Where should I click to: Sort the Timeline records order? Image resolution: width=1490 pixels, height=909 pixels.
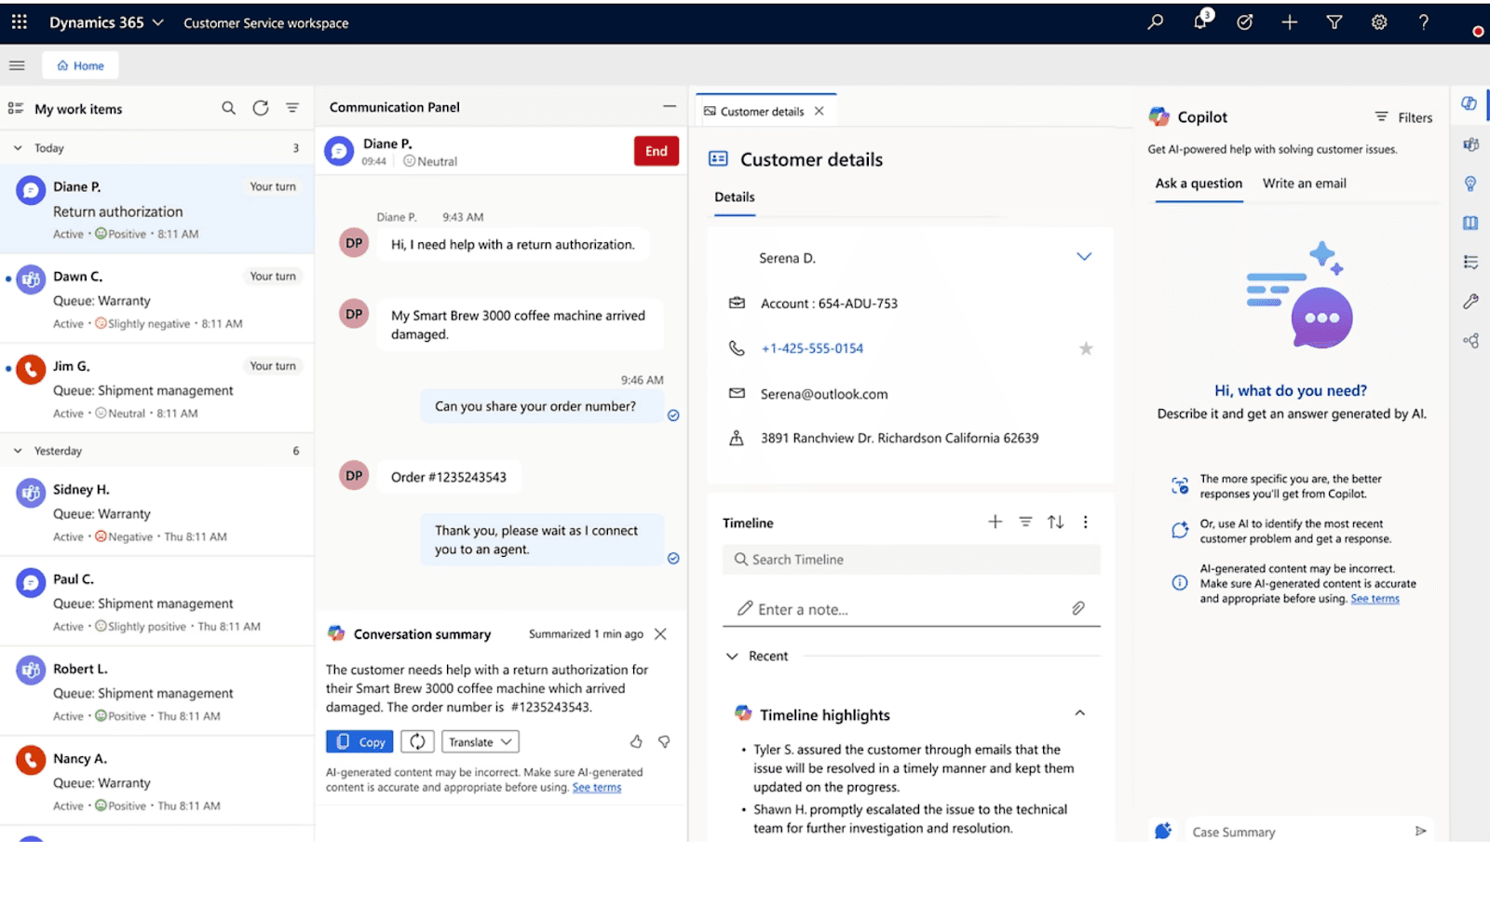point(1055,522)
